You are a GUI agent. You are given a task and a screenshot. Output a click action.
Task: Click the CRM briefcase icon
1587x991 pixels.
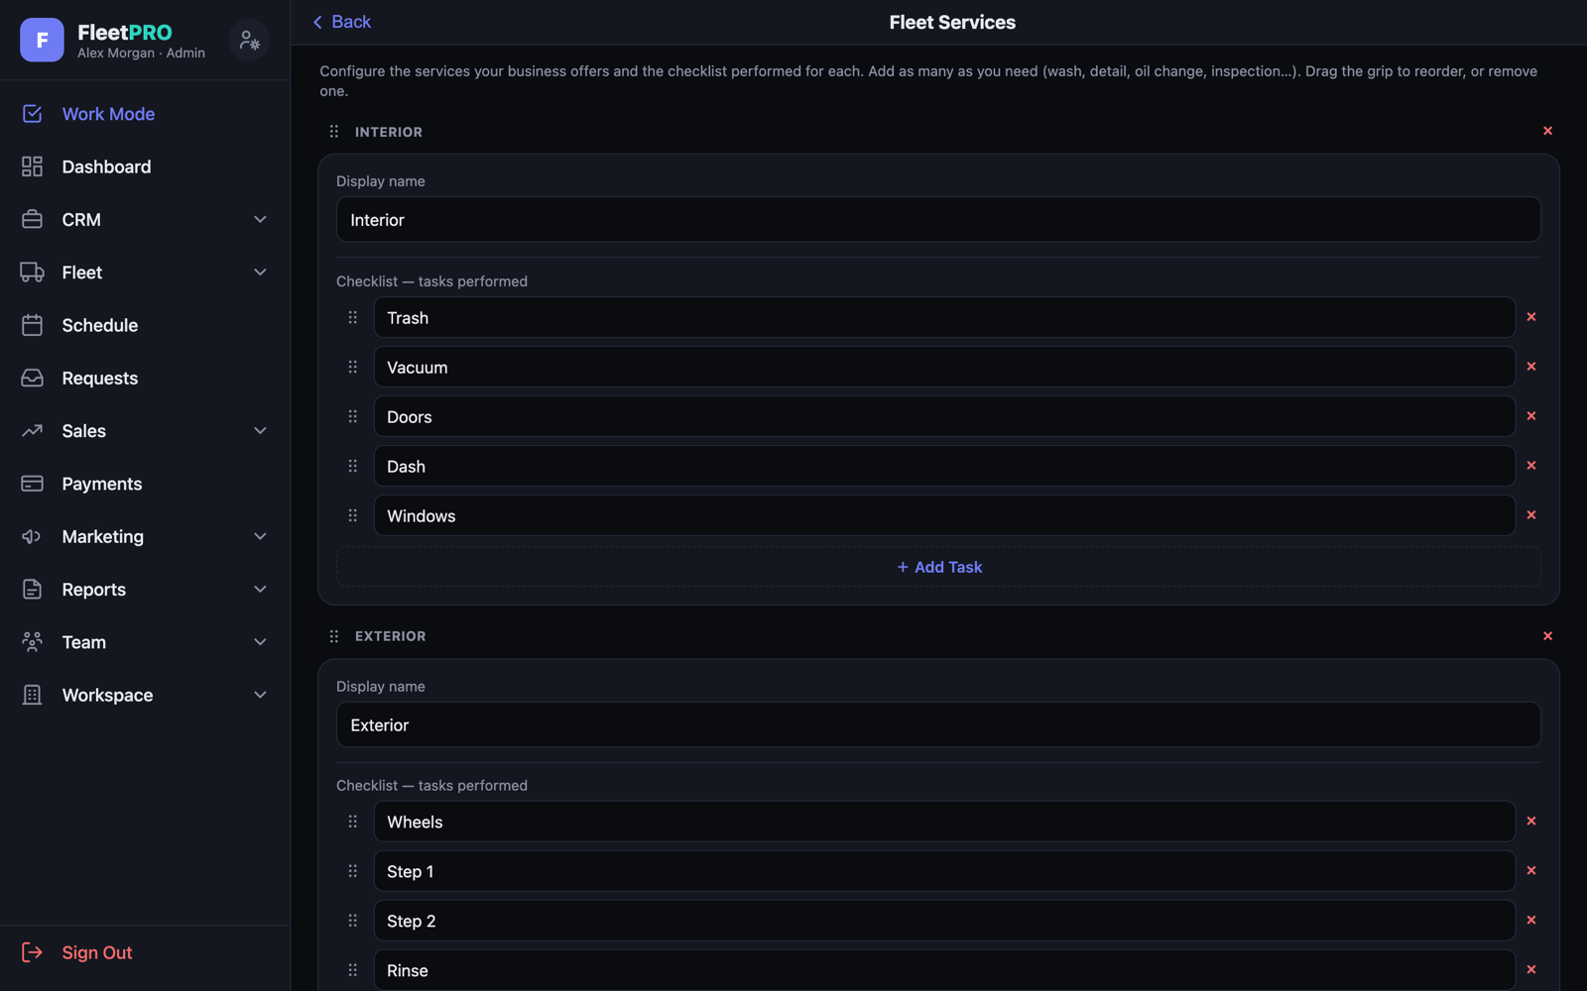pyautogui.click(x=32, y=219)
